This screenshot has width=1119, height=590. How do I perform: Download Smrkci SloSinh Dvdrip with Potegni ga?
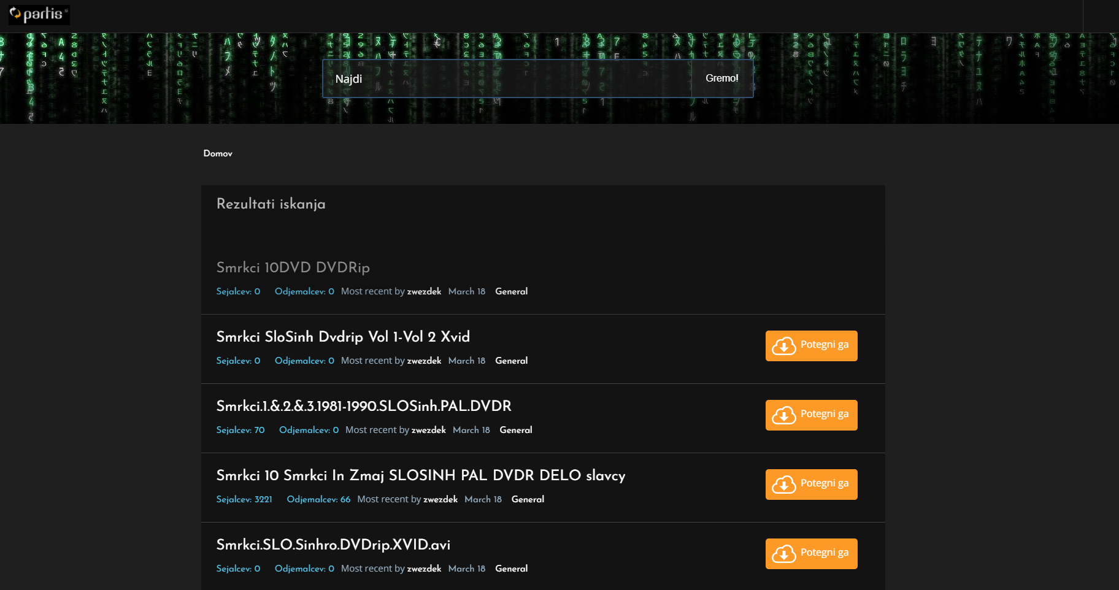(x=811, y=346)
